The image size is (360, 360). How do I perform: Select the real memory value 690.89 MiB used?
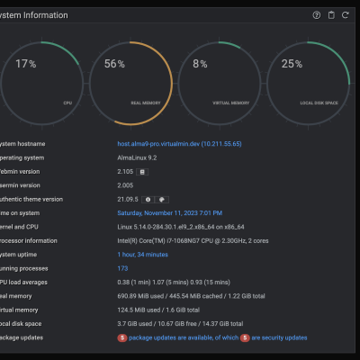191,296
